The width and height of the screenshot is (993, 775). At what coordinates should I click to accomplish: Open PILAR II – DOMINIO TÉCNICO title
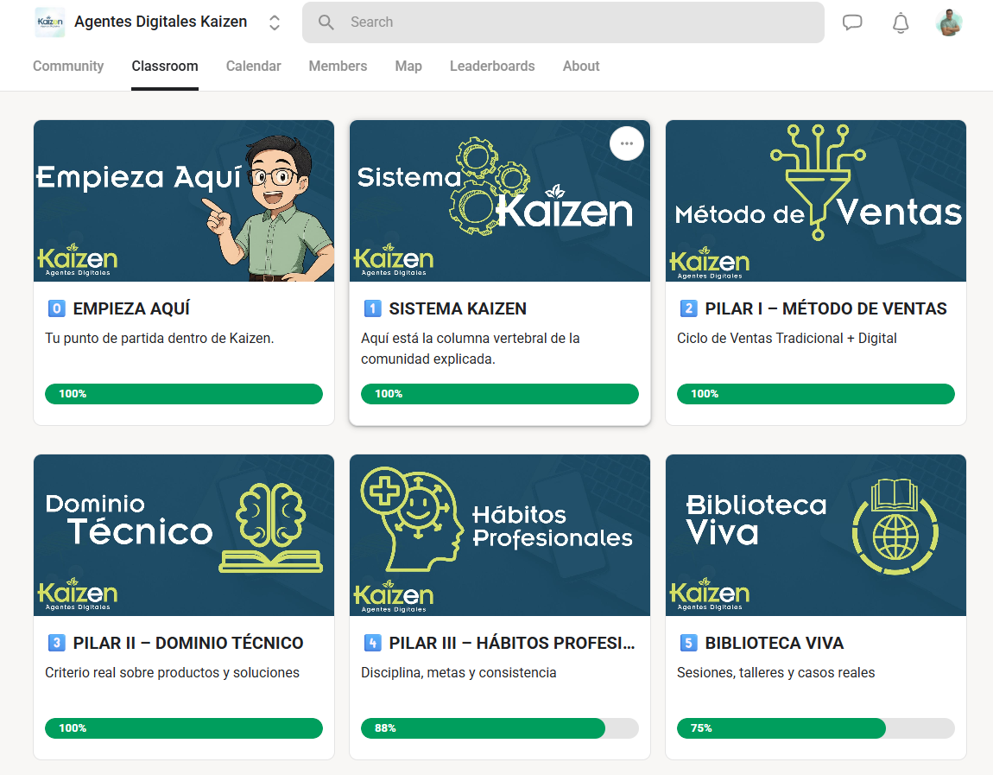(x=188, y=643)
